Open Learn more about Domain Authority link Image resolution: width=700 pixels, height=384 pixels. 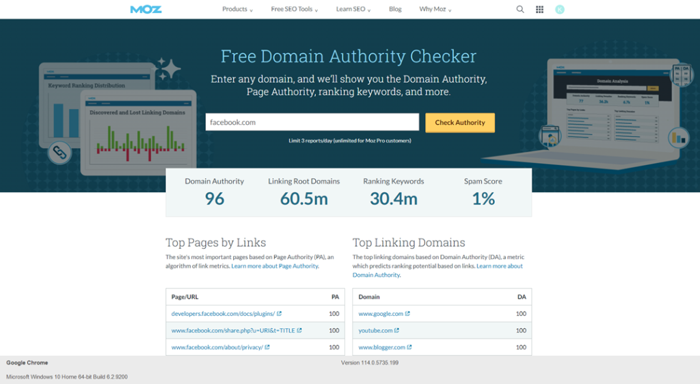[x=437, y=270]
